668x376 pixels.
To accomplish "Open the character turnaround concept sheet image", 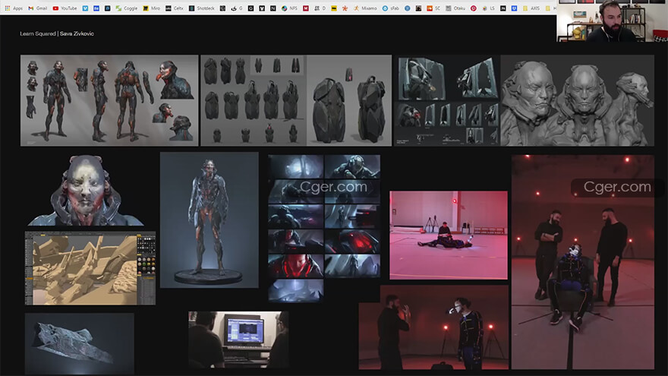I will click(x=109, y=100).
